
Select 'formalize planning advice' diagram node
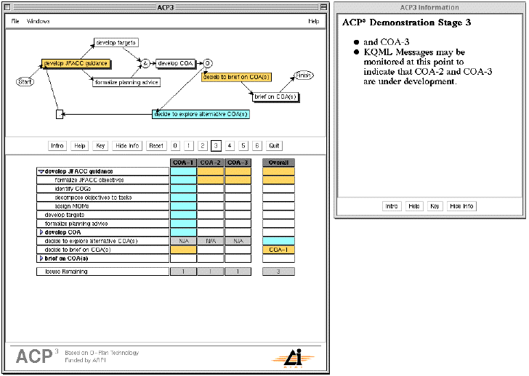(x=126, y=82)
